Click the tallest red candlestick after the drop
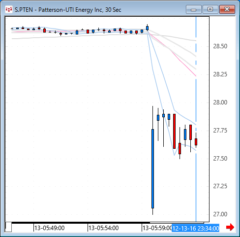 pyautogui.click(x=174, y=131)
